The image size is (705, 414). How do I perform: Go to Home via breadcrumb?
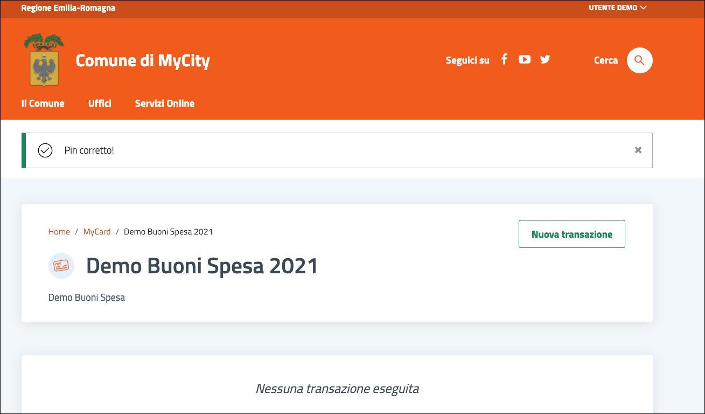(x=59, y=232)
